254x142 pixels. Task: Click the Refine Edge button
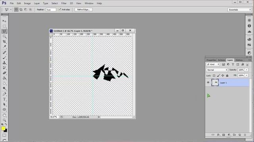pos(83,9)
